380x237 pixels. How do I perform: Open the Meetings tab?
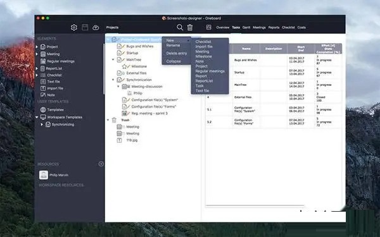coord(259,28)
